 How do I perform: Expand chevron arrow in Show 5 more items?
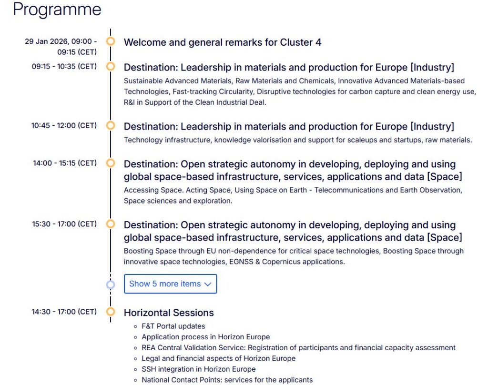click(207, 284)
